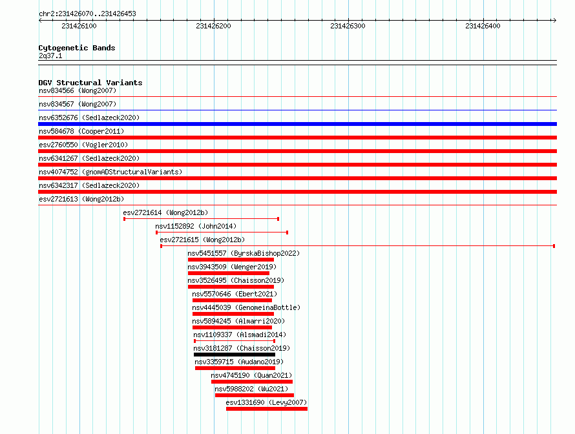Click the red bar under nsv3359715
Viewport: 575px width, 434px height.
click(235, 368)
